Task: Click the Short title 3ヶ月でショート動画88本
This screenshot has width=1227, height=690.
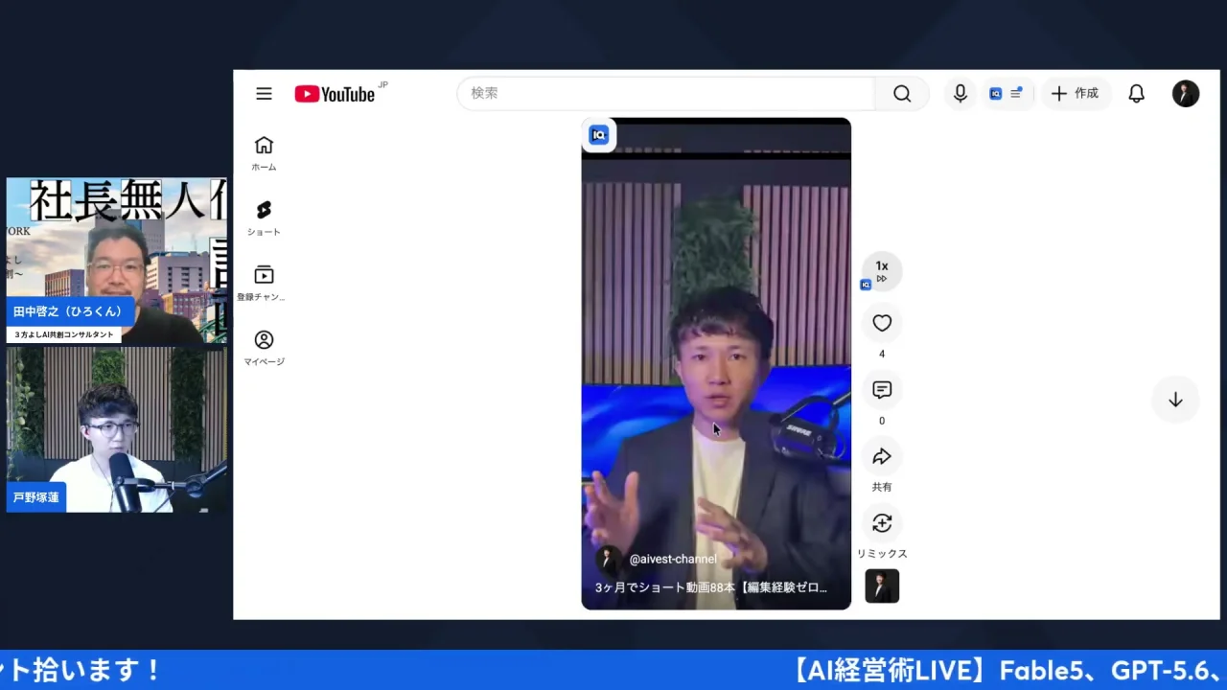Action: [711, 587]
